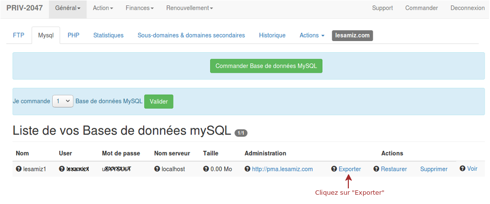Click the Nom column header

point(22,153)
